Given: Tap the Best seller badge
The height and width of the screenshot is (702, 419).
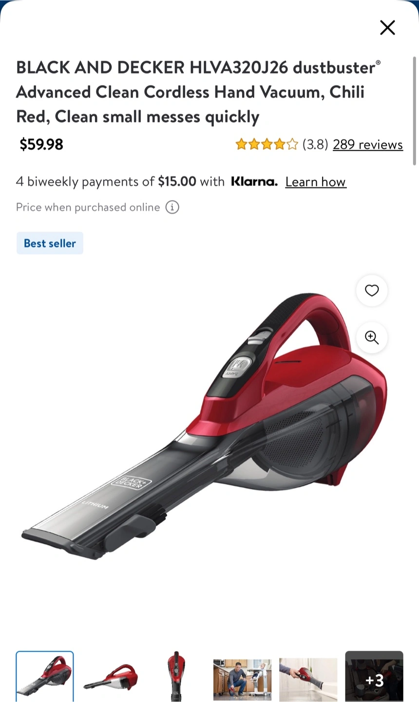Looking at the screenshot, I should click(x=50, y=243).
